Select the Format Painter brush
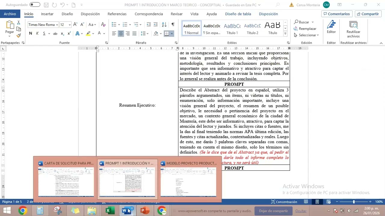The width and height of the screenshot is (385, 216). tap(19, 35)
